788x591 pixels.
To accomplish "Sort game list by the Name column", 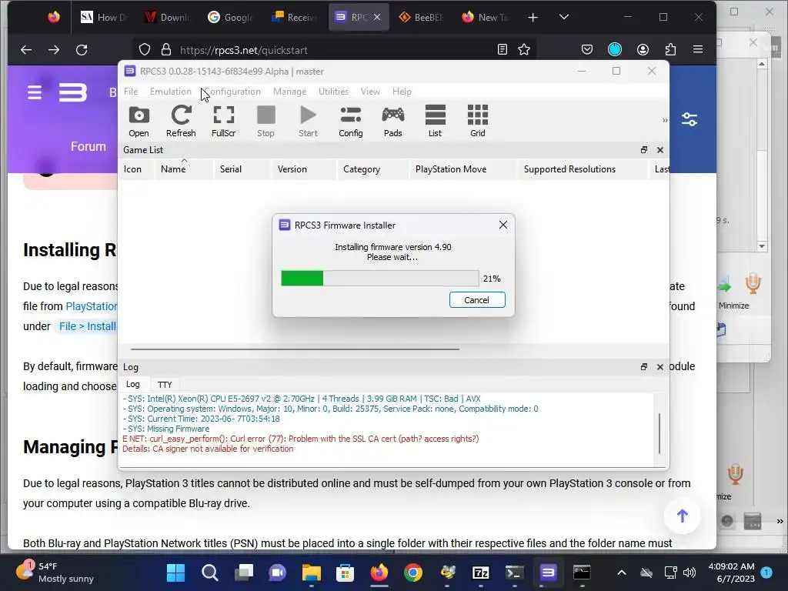I will 185,169.
